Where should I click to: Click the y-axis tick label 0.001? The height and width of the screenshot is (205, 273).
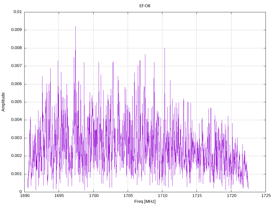[x=17, y=174]
